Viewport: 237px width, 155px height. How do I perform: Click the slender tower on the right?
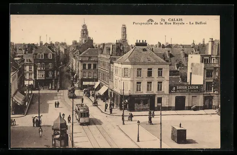(124, 34)
